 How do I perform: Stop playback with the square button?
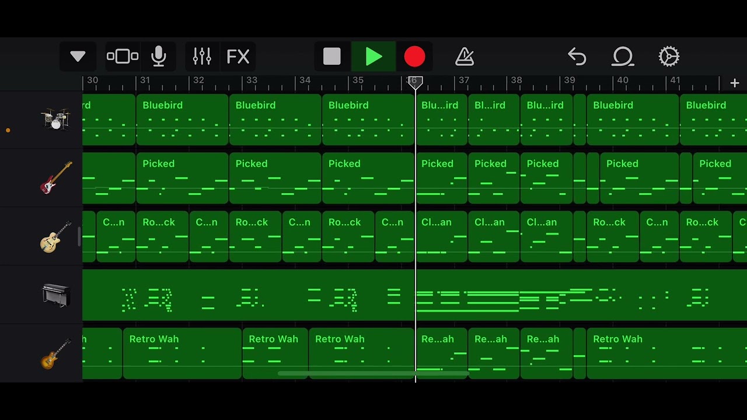pos(332,57)
